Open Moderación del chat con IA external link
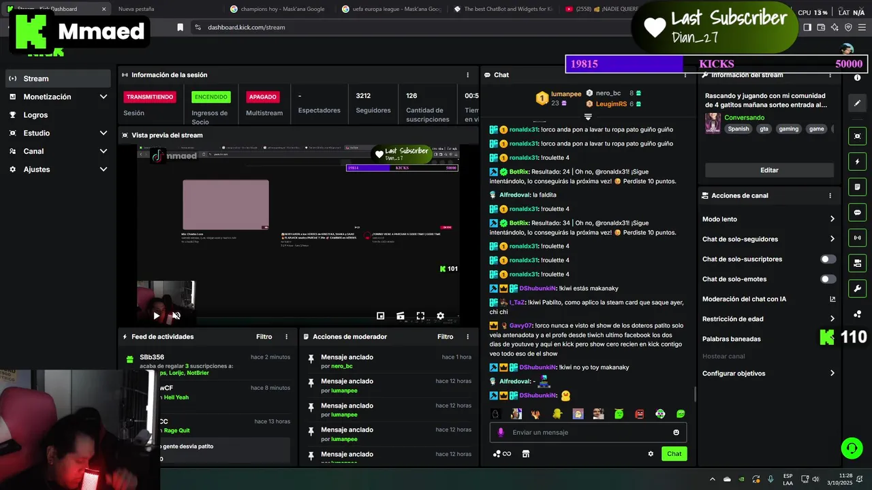872x490 pixels. (832, 299)
